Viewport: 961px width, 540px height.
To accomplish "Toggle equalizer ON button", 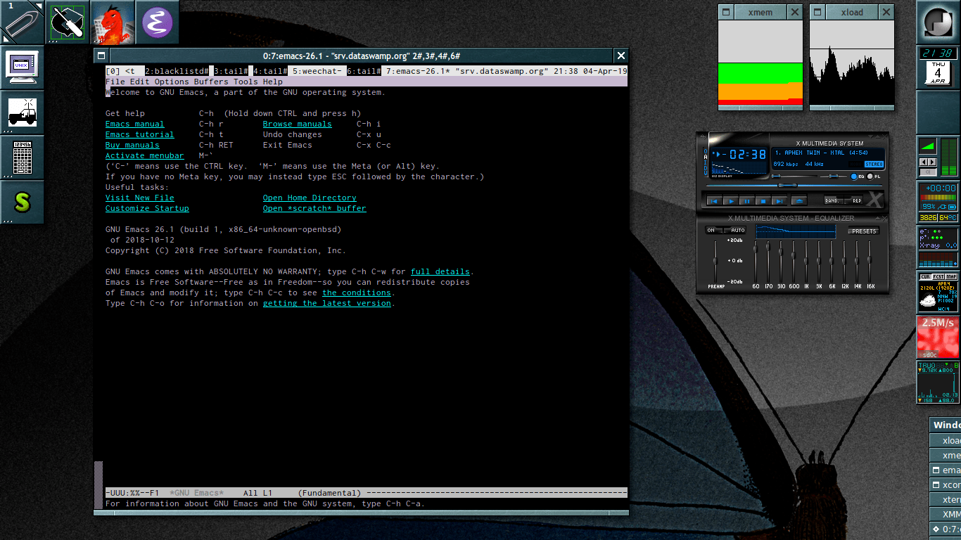I will [x=714, y=230].
